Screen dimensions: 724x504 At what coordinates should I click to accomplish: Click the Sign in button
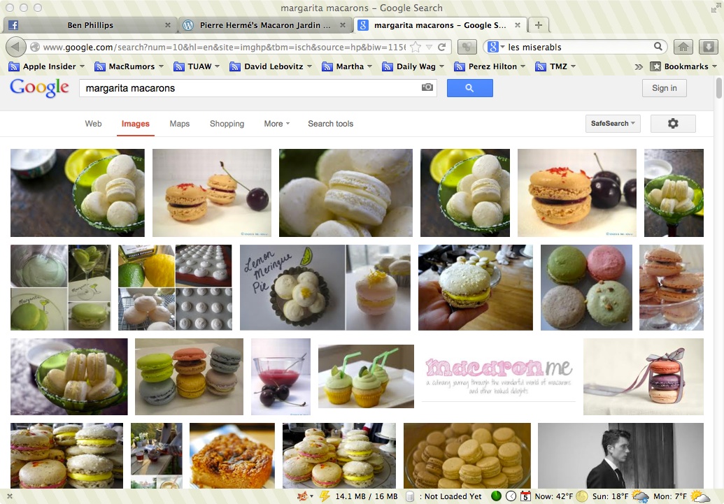point(664,88)
